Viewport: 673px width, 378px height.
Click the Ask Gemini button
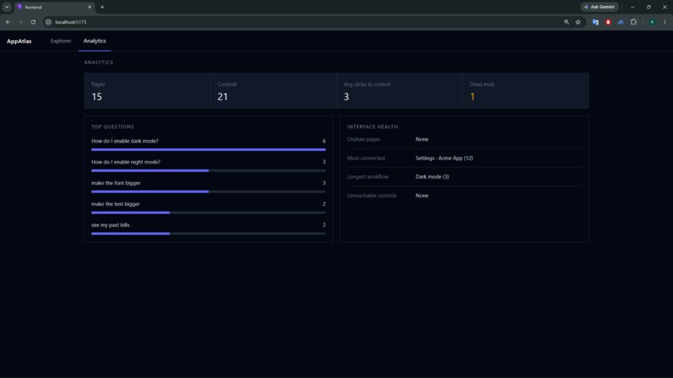[600, 7]
